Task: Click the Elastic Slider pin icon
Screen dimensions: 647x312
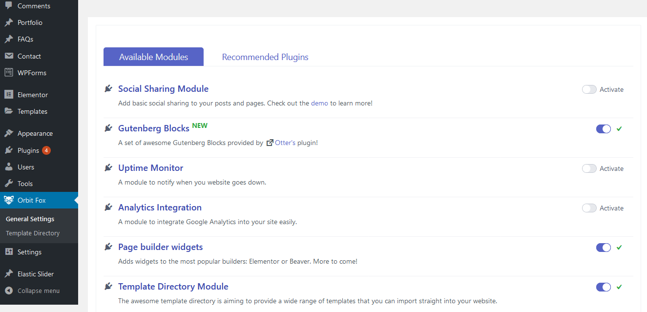Action: (9, 274)
